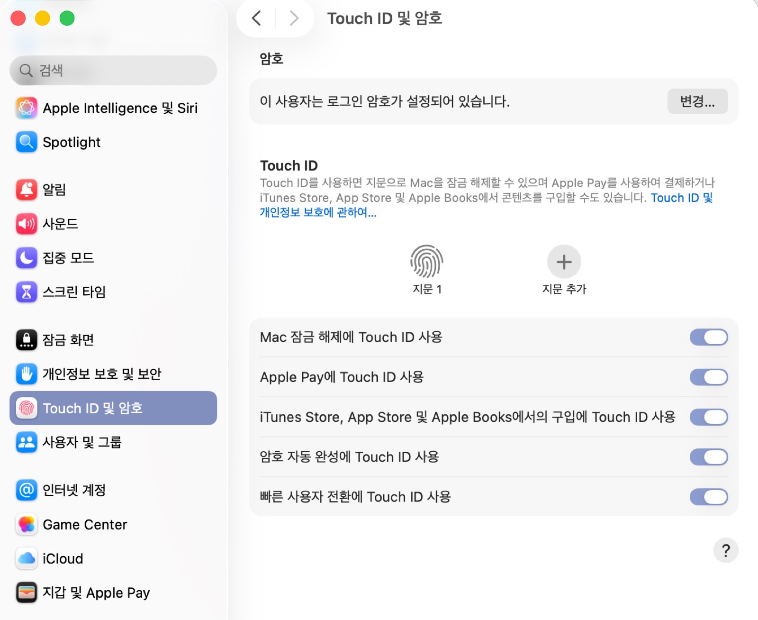Select Touch ID 및 암호 in sidebar

click(x=113, y=408)
